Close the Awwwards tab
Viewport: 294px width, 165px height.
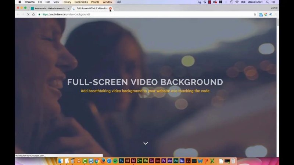click(x=68, y=8)
